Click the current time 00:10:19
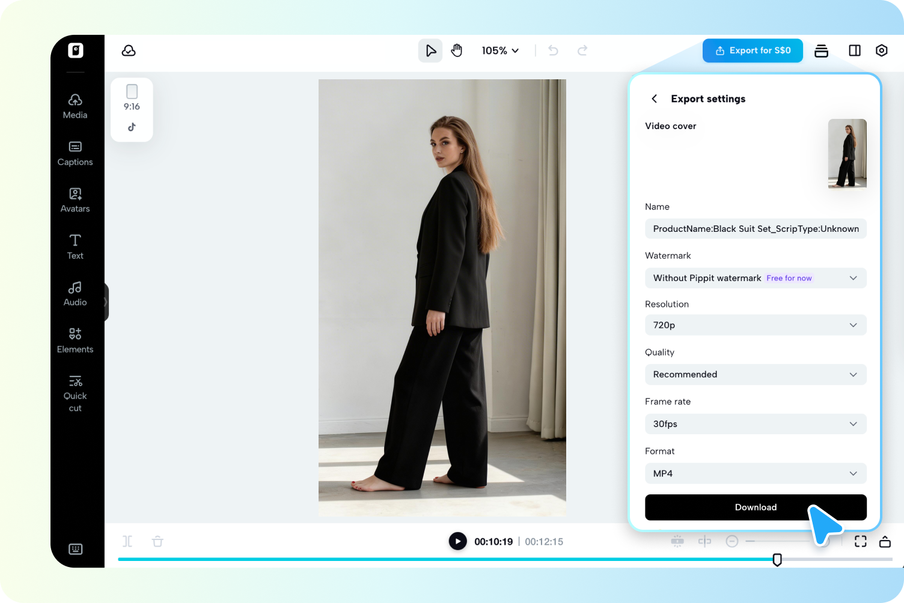904x603 pixels. coord(493,542)
